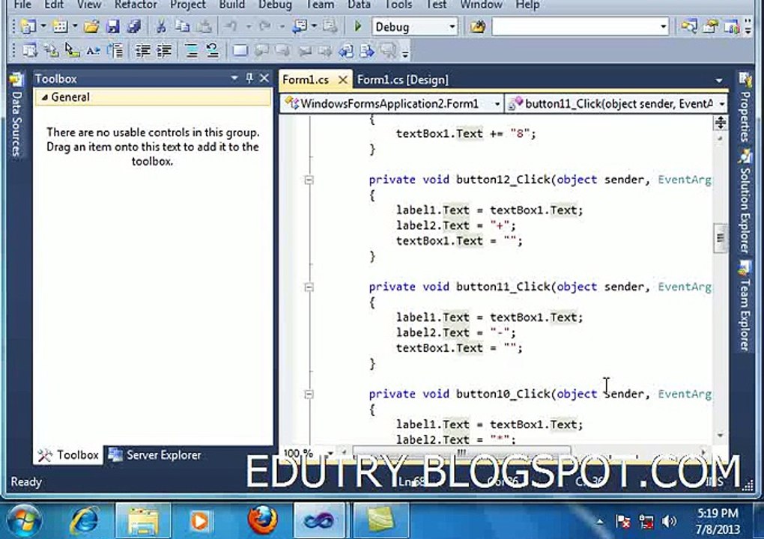Screen dimensions: 764x539
Task: Switch to the Server Explorer tab
Action: point(156,454)
